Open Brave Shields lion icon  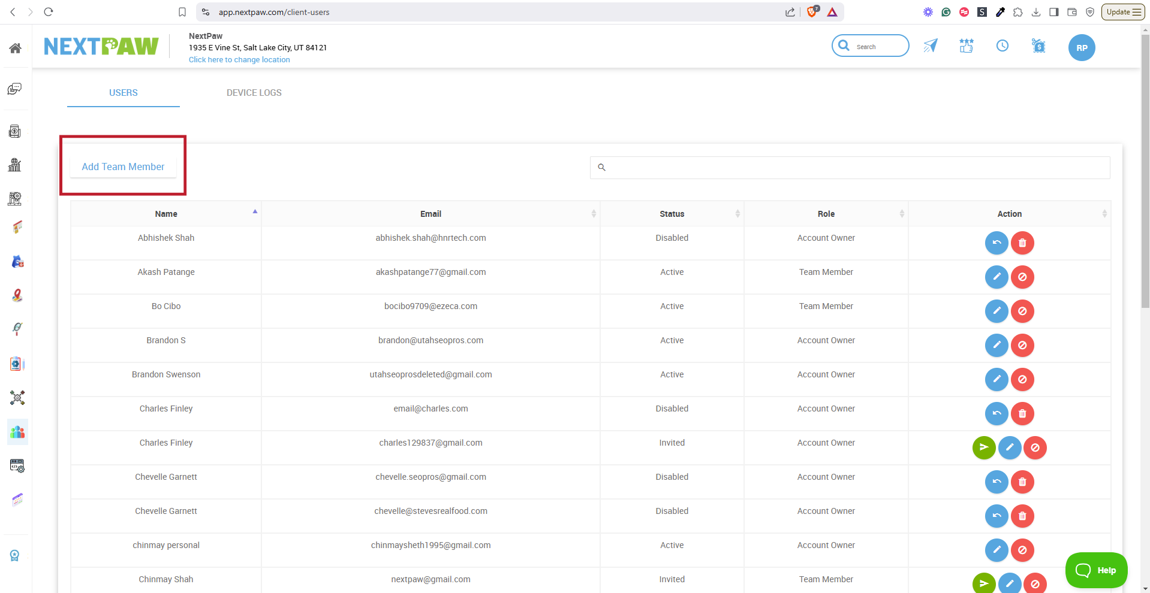pyautogui.click(x=812, y=12)
